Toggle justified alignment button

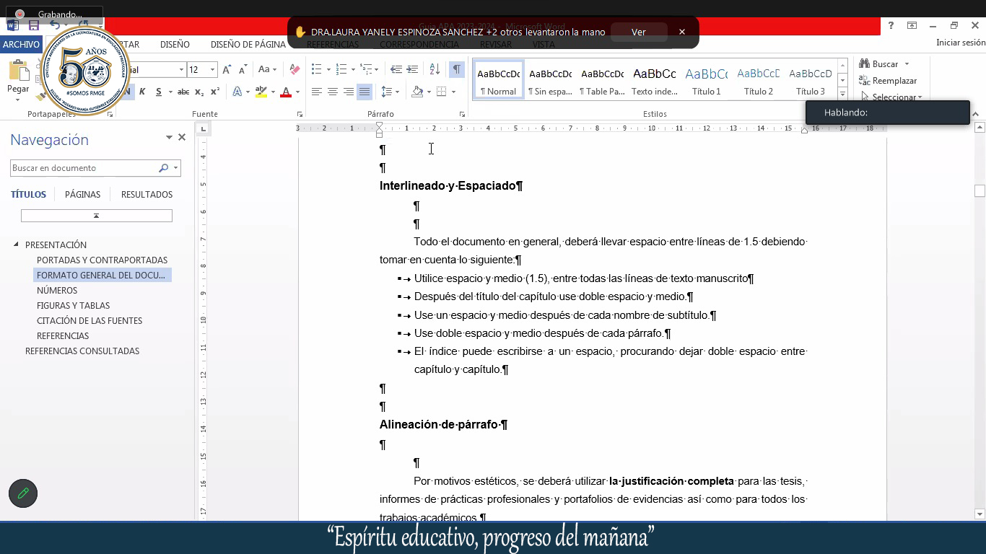click(365, 92)
